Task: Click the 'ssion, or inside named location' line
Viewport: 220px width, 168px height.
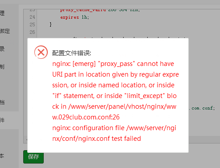Action: coord(113,85)
